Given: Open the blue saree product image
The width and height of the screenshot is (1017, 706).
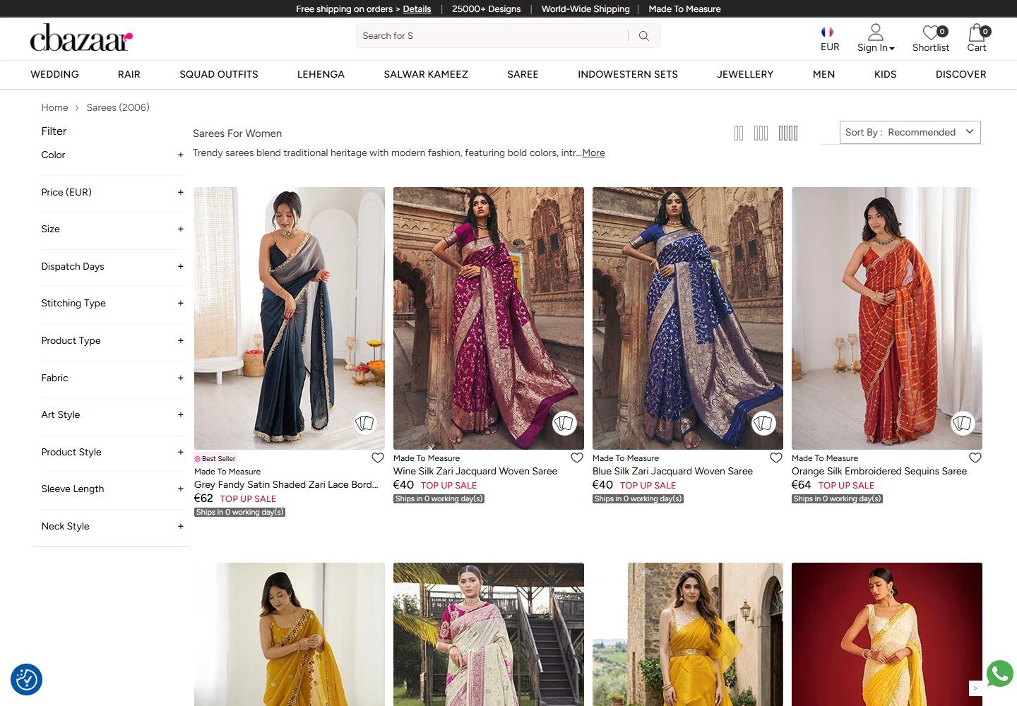Looking at the screenshot, I should click(688, 318).
